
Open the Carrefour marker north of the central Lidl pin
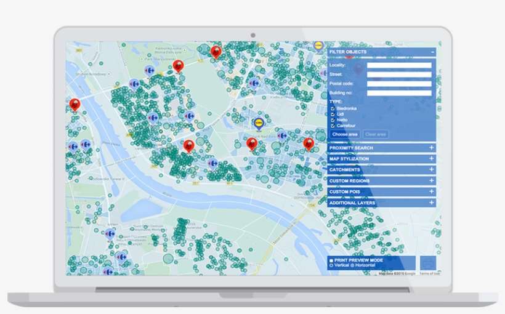(254, 83)
